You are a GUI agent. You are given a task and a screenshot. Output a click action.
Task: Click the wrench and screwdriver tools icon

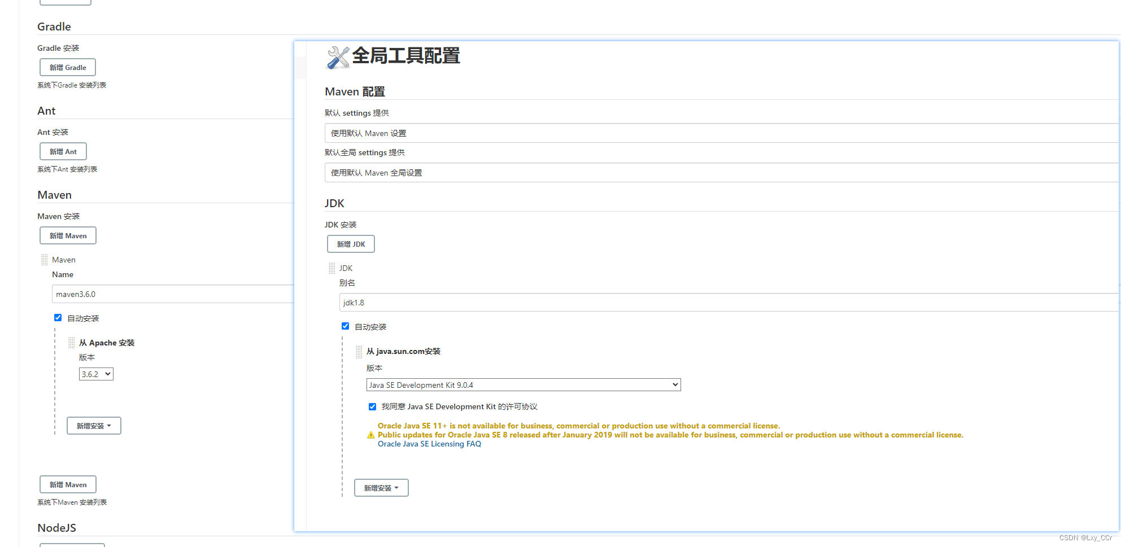[338, 57]
